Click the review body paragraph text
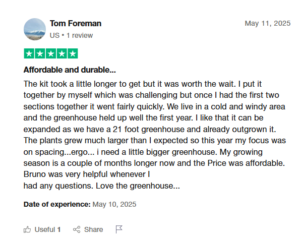Screen dimensions: 301x239 pos(155,135)
